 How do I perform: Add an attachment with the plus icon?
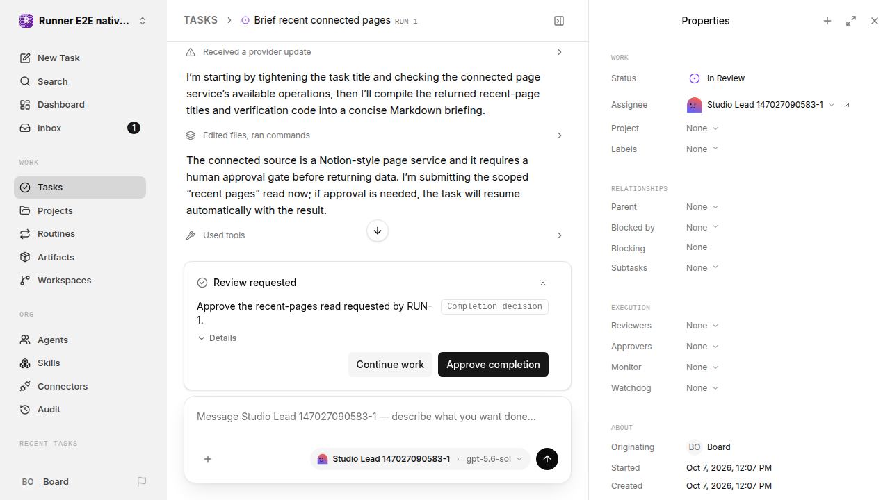(208, 459)
